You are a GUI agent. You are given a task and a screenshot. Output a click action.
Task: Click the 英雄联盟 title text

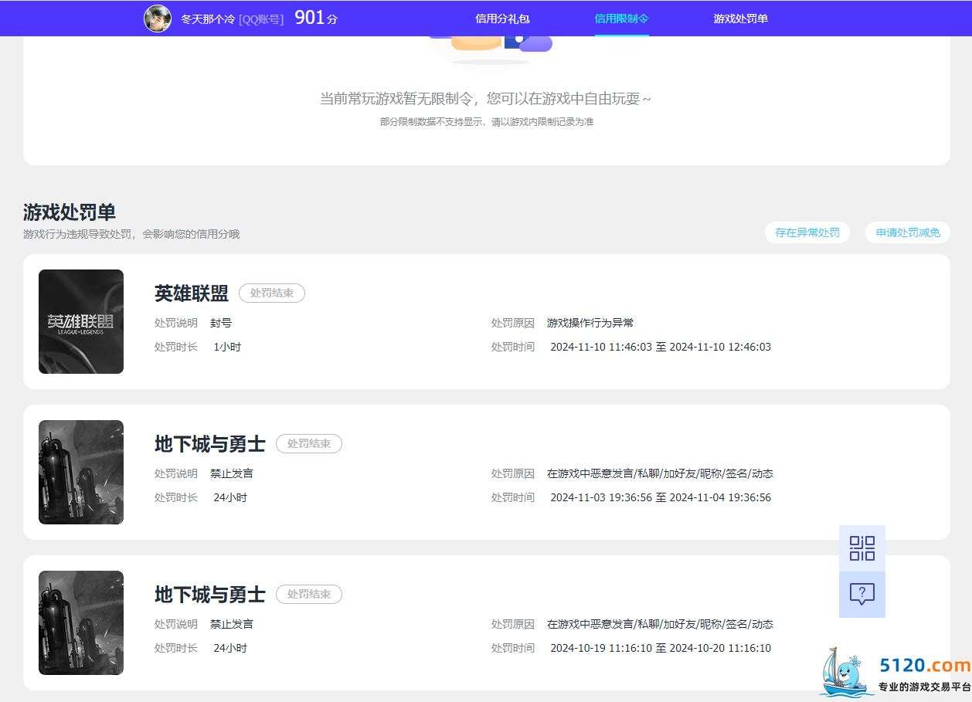coord(192,293)
